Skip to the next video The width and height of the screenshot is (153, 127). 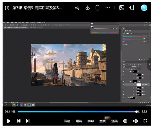[x=28, y=121]
